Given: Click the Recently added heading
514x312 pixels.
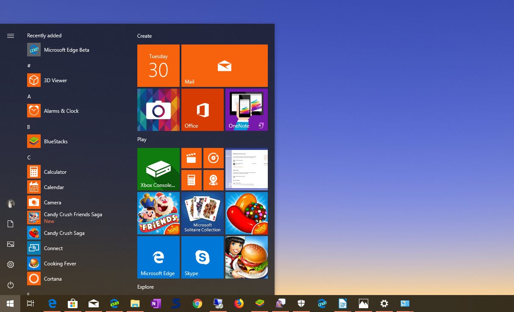Looking at the screenshot, I should pos(44,36).
